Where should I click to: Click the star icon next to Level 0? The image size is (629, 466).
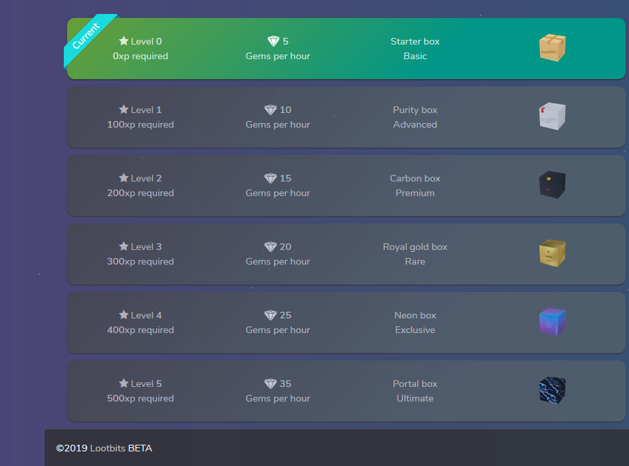(122, 40)
